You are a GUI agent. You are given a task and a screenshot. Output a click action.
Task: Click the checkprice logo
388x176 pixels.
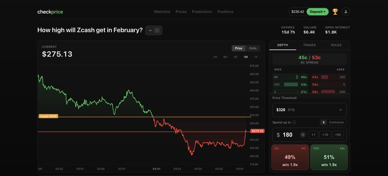click(50, 12)
